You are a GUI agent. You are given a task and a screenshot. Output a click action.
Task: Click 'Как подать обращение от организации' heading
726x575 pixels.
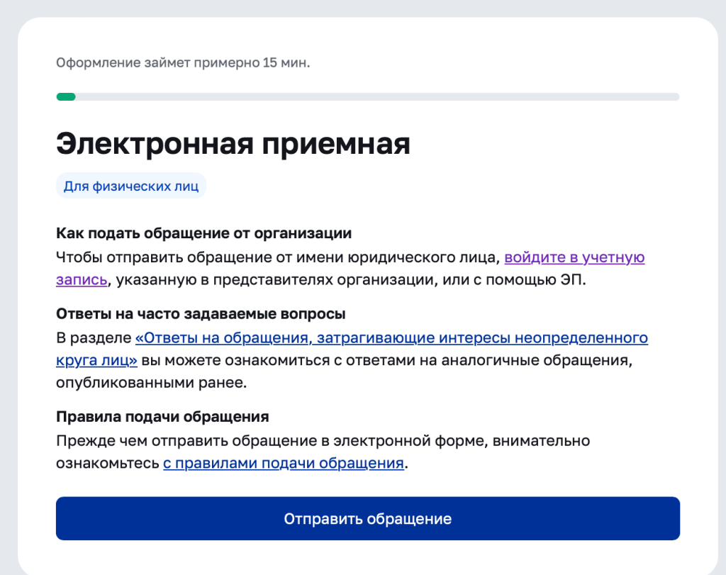[203, 233]
